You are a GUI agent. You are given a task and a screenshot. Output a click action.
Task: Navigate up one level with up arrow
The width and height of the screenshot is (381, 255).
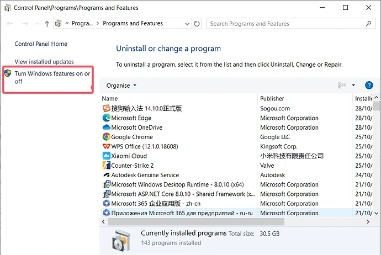pyautogui.click(x=47, y=24)
